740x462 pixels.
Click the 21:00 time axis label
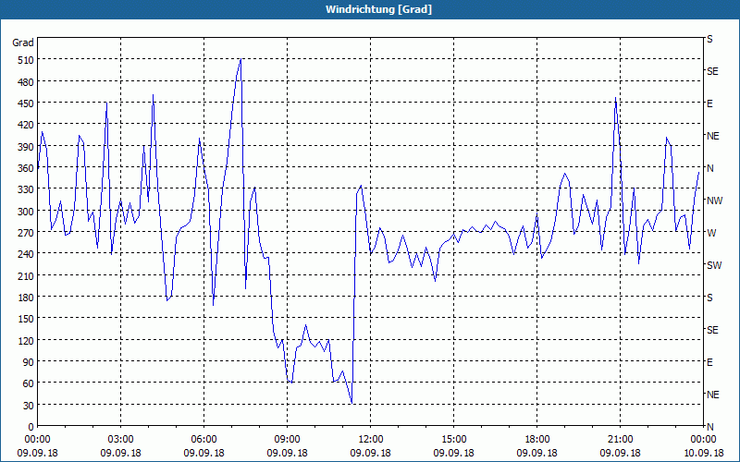point(620,440)
